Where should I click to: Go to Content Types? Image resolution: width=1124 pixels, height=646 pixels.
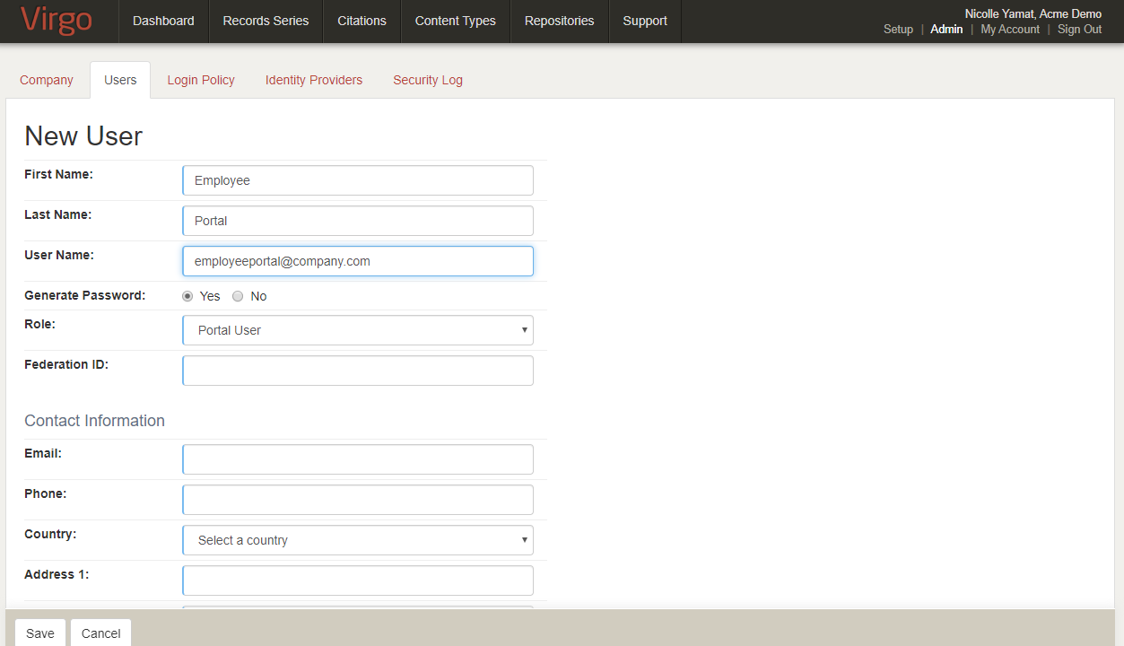[455, 20]
